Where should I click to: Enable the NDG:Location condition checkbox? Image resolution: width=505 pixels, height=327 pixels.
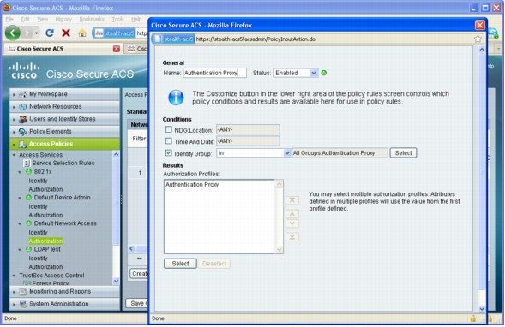[168, 129]
